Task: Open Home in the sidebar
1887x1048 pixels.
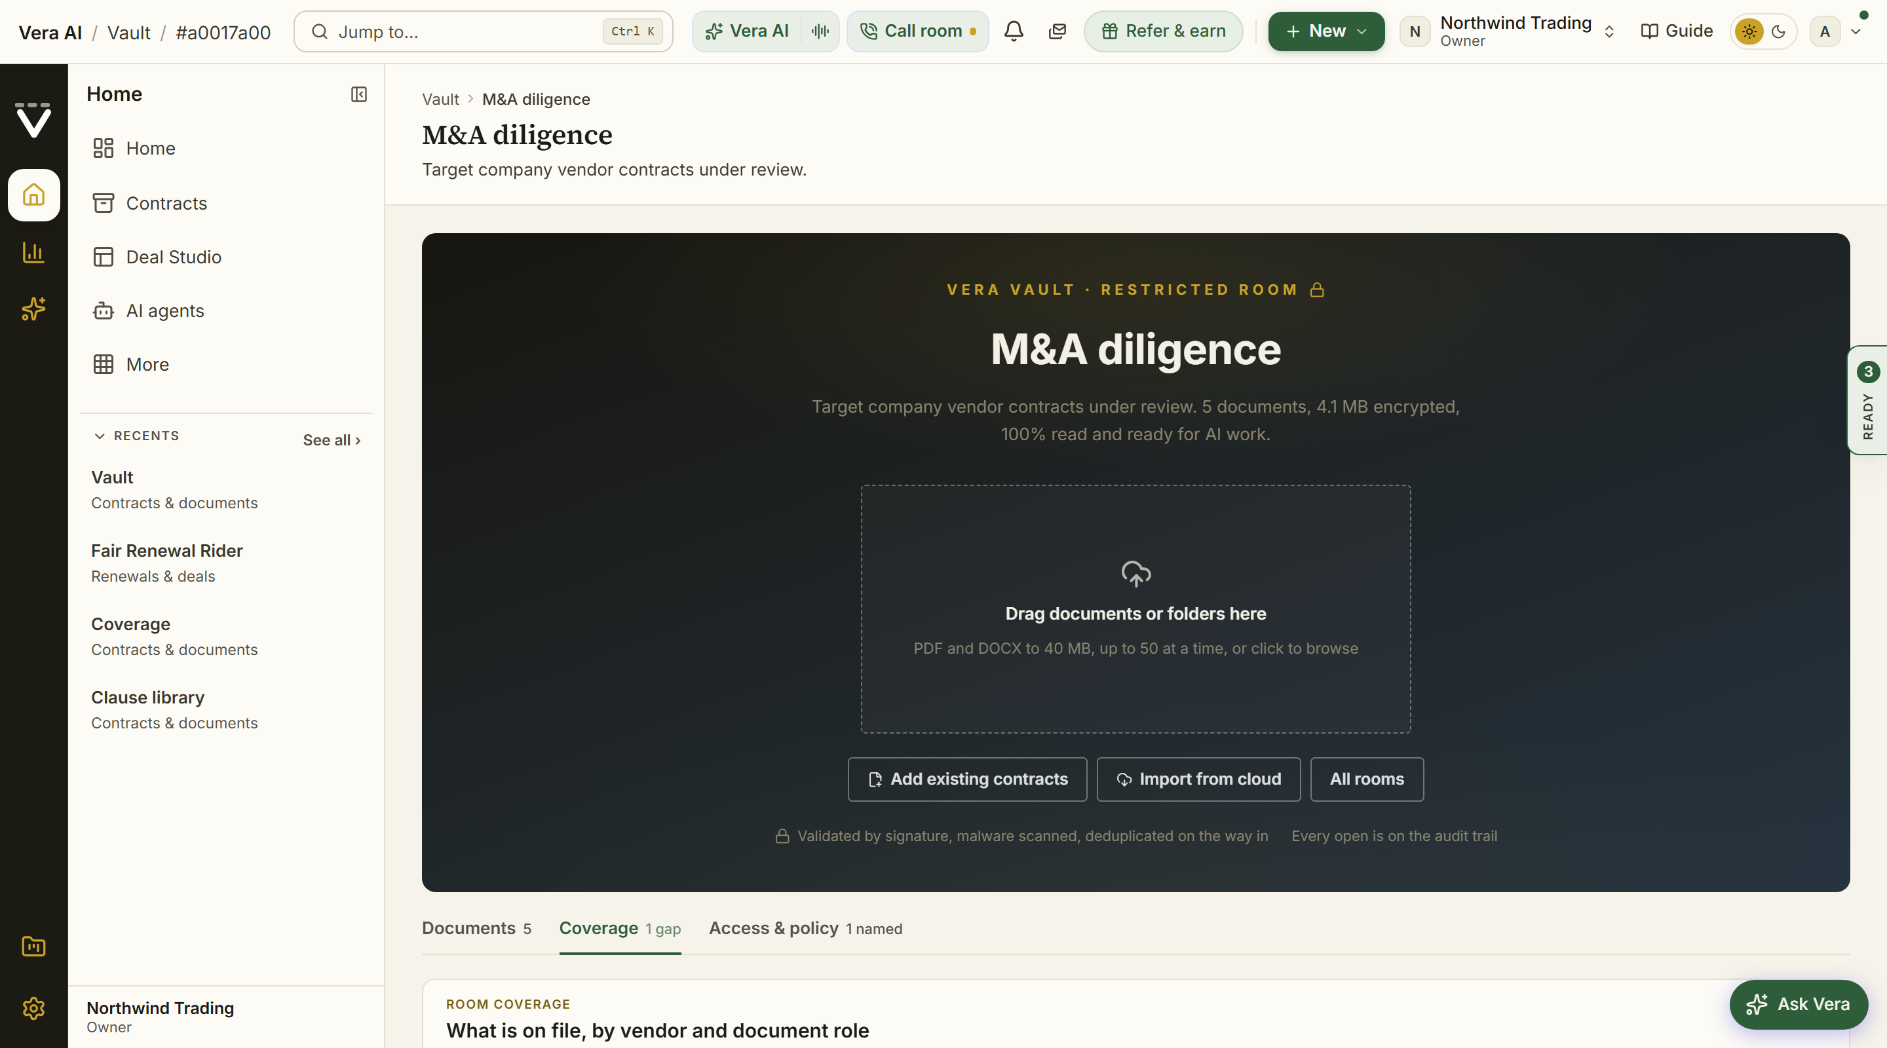Action: click(x=225, y=149)
